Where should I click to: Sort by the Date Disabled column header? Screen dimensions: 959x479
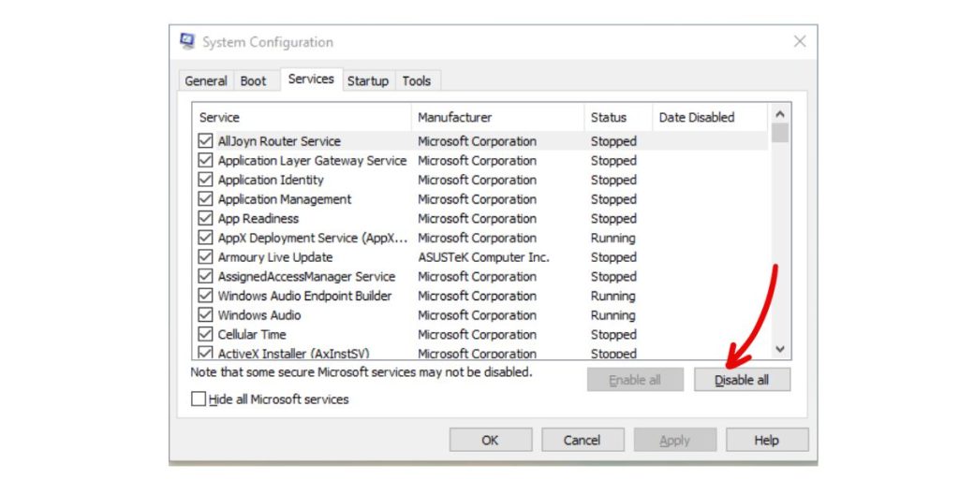(x=710, y=117)
